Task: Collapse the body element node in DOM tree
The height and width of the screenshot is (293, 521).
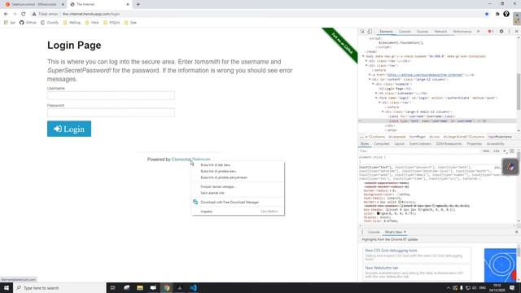Action: (x=363, y=56)
